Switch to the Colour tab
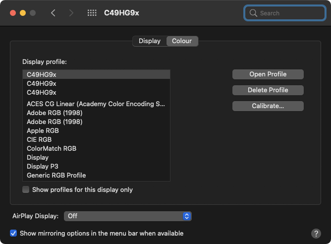 [x=182, y=41]
